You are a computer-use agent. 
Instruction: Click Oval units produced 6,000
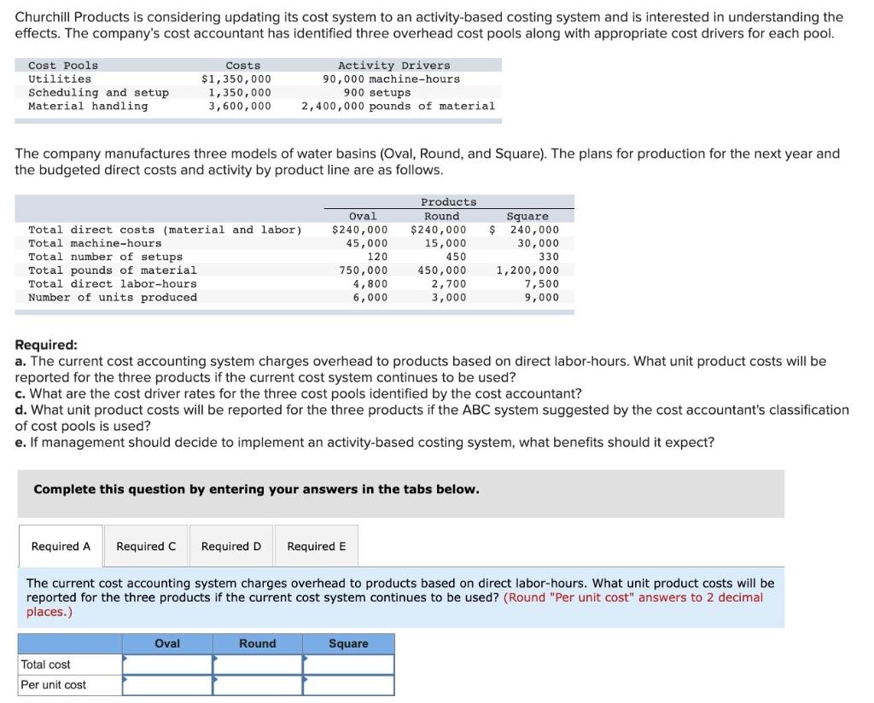click(x=370, y=297)
